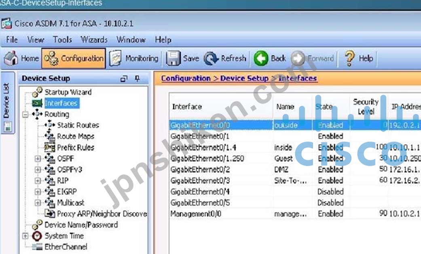Click the Cisco ASDM title bar icon
This screenshot has height=254, width=421.
6,23
